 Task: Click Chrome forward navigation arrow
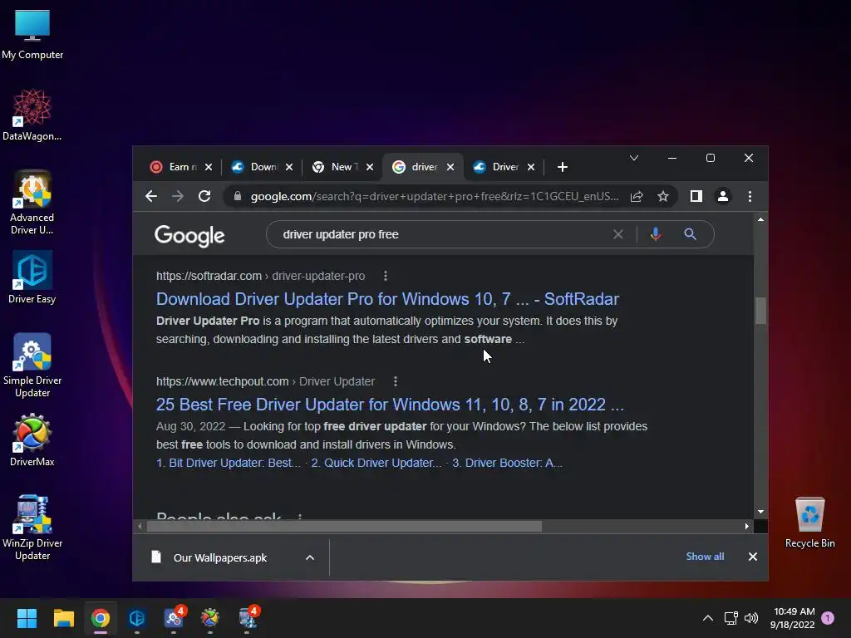click(x=178, y=196)
